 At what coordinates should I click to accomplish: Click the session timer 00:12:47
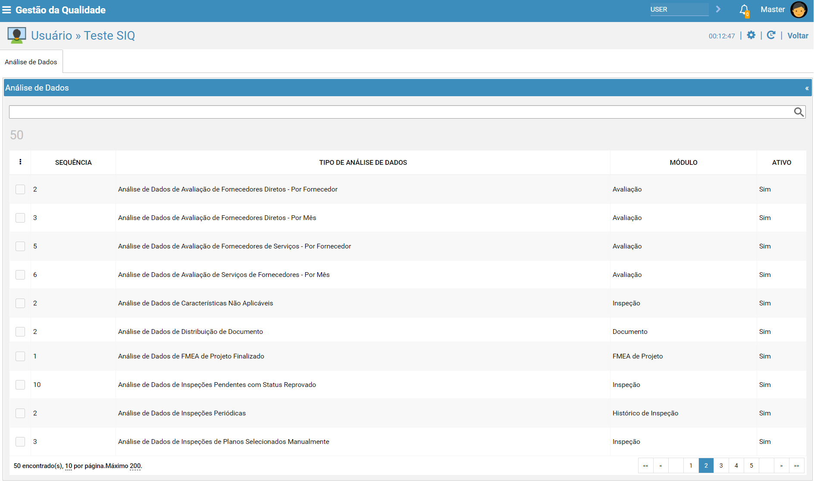pos(722,36)
